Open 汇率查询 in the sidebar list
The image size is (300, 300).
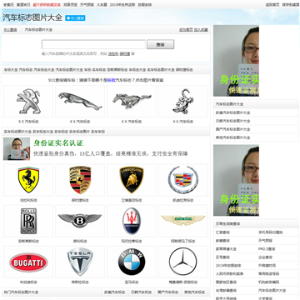(x=222, y=232)
